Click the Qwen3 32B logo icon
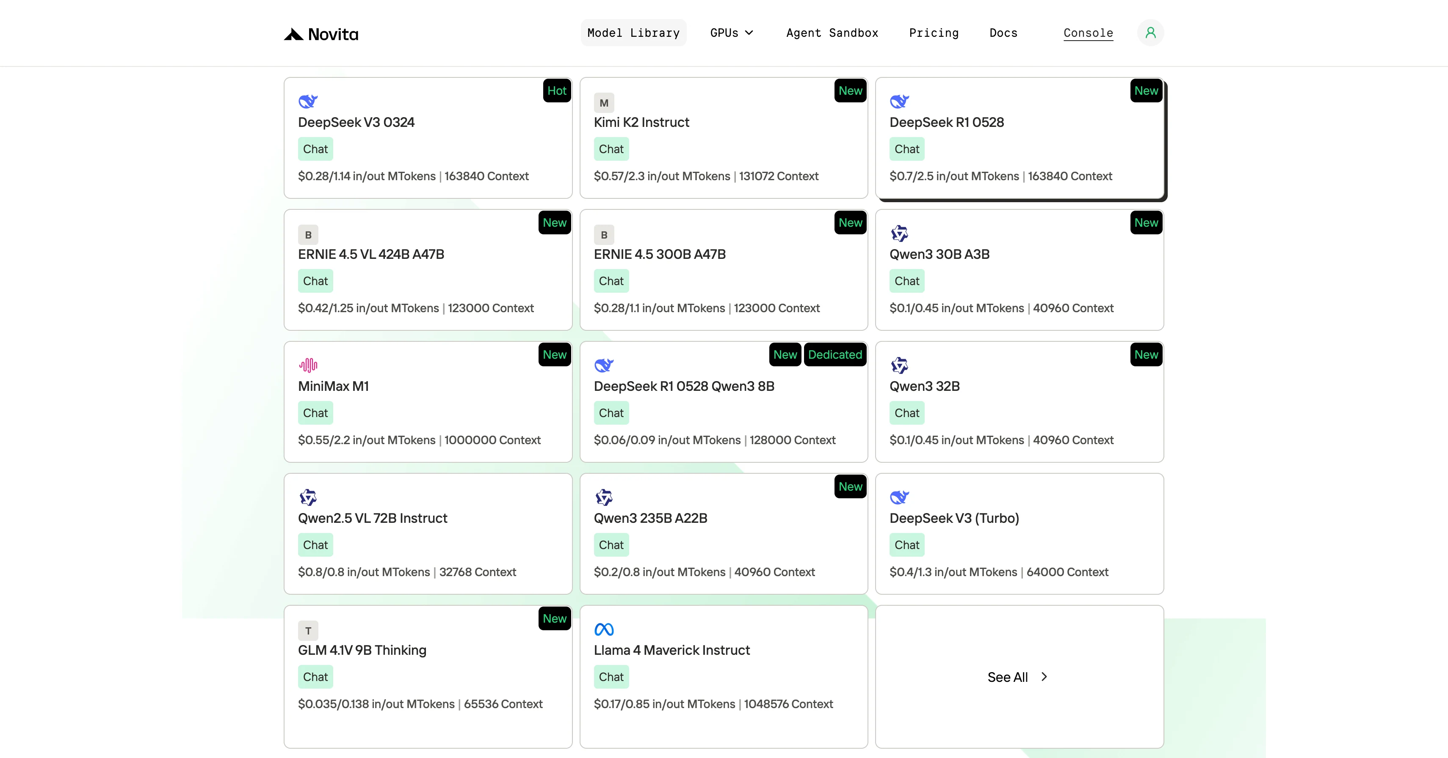The width and height of the screenshot is (1448, 758). tap(899, 365)
